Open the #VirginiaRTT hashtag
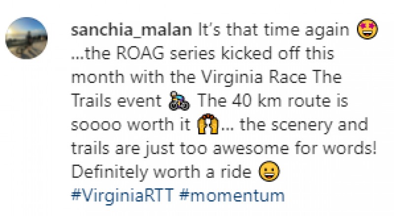This screenshot has height=216, width=394. point(122,195)
